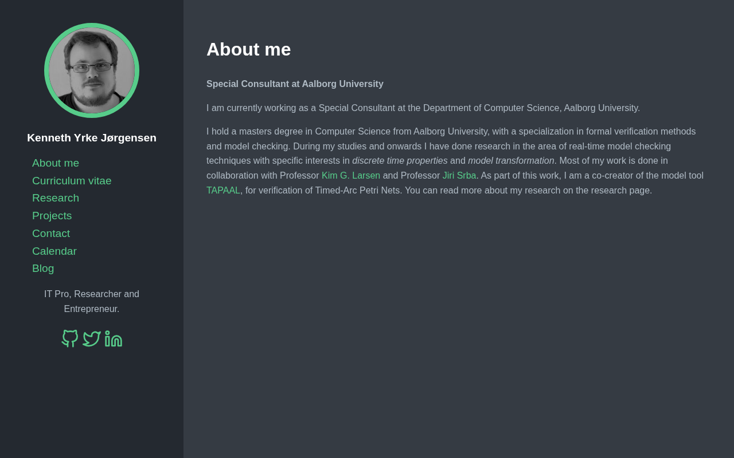
Task: Click the About me main heading
Action: (x=248, y=49)
